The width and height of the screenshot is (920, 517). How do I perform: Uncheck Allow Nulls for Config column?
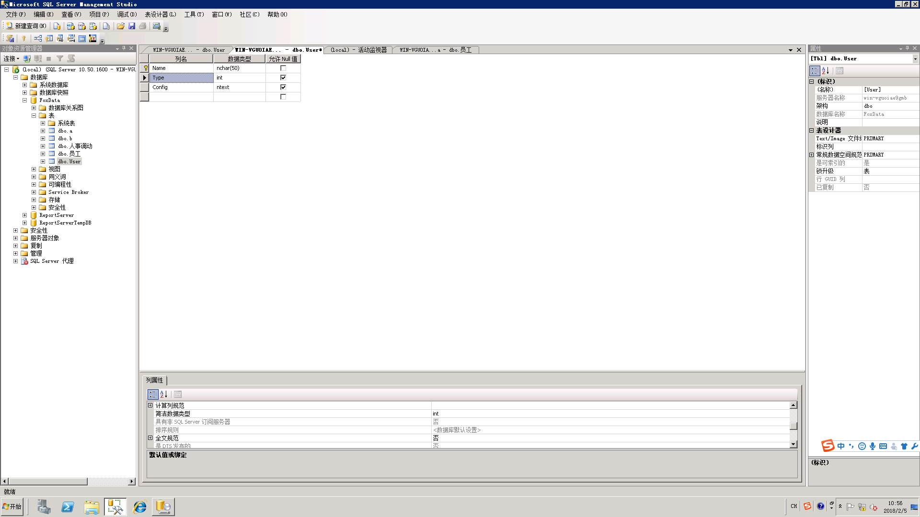tap(283, 87)
